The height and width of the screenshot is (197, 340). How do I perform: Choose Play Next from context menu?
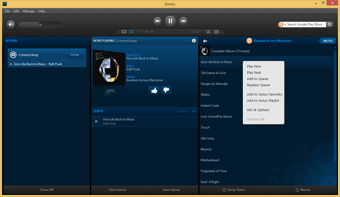tap(254, 73)
